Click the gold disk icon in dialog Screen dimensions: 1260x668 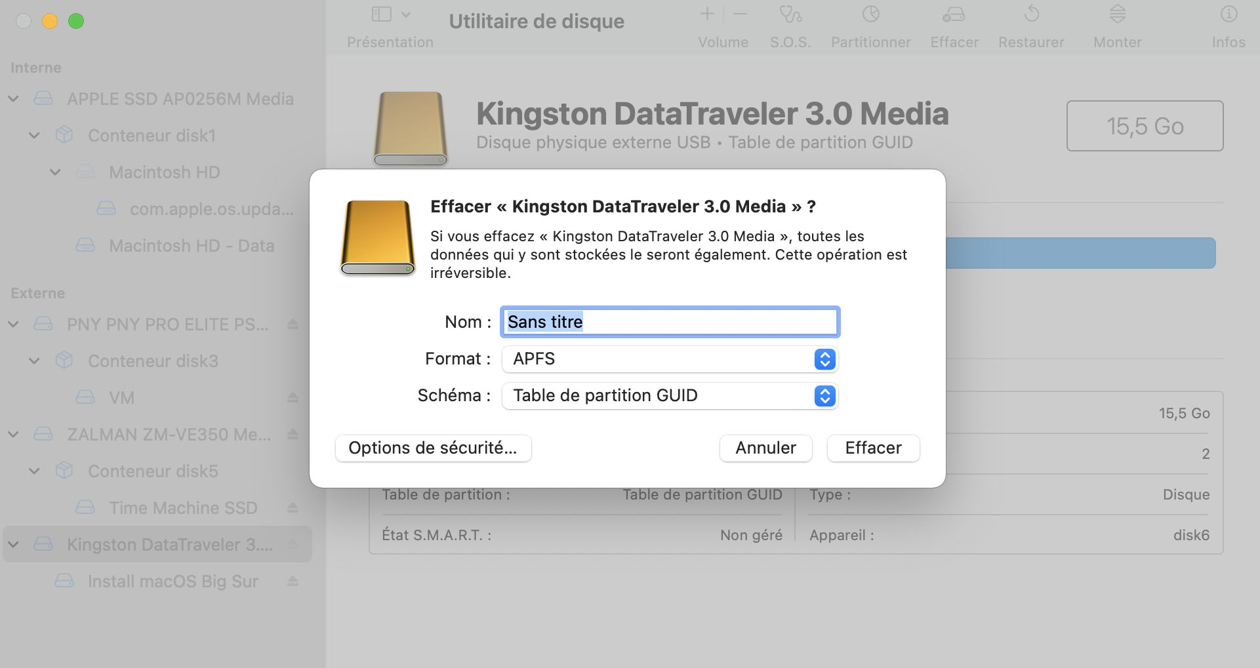[x=378, y=238]
